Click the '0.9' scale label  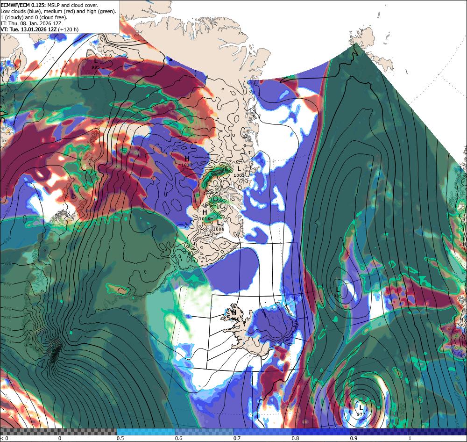coord(354,438)
